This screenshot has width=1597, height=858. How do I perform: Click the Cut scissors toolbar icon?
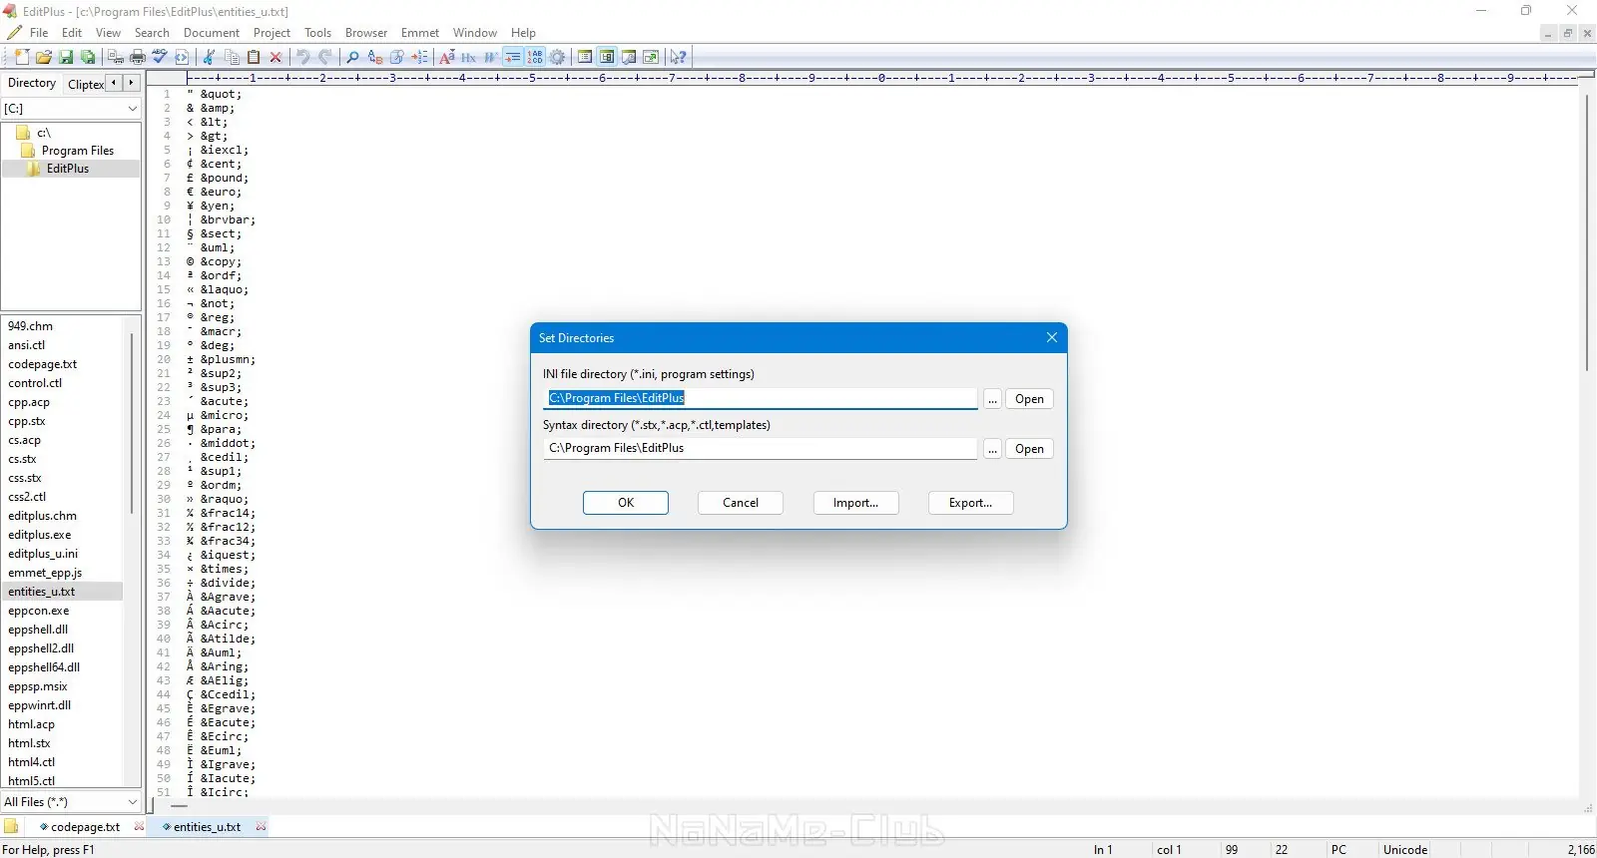coord(209,57)
